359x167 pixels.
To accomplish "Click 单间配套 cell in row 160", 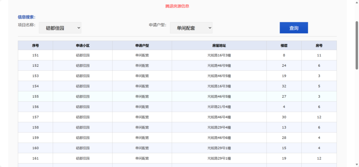I will click(x=142, y=148).
